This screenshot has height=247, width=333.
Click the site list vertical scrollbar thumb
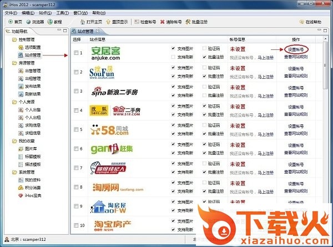pos(325,65)
